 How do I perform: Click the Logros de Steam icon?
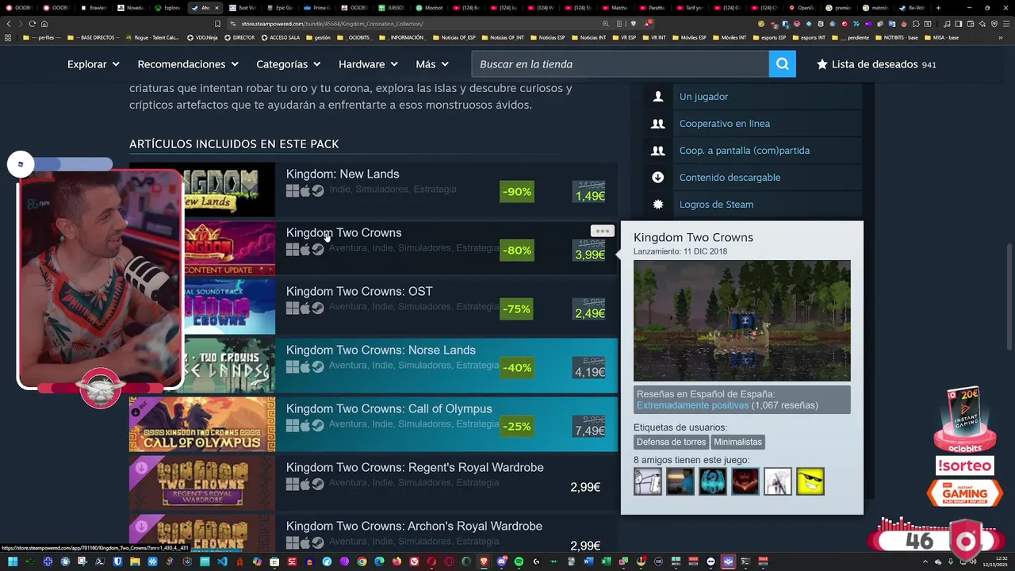(657, 204)
